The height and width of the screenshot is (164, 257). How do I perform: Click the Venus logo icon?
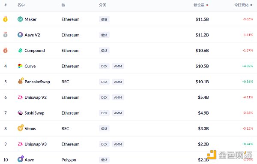pyautogui.click(x=21, y=128)
